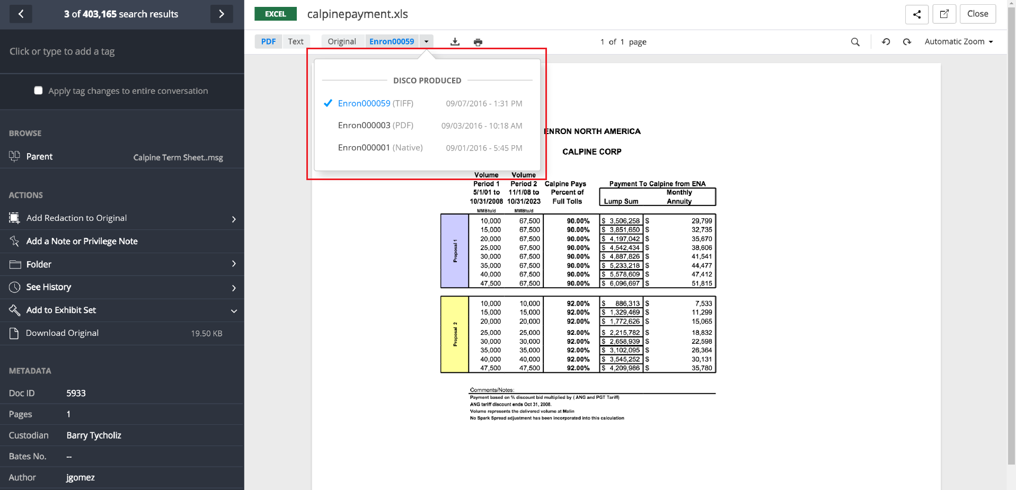The image size is (1016, 490).
Task: Open the Enron00059 version dropdown arrow
Action: 426,41
